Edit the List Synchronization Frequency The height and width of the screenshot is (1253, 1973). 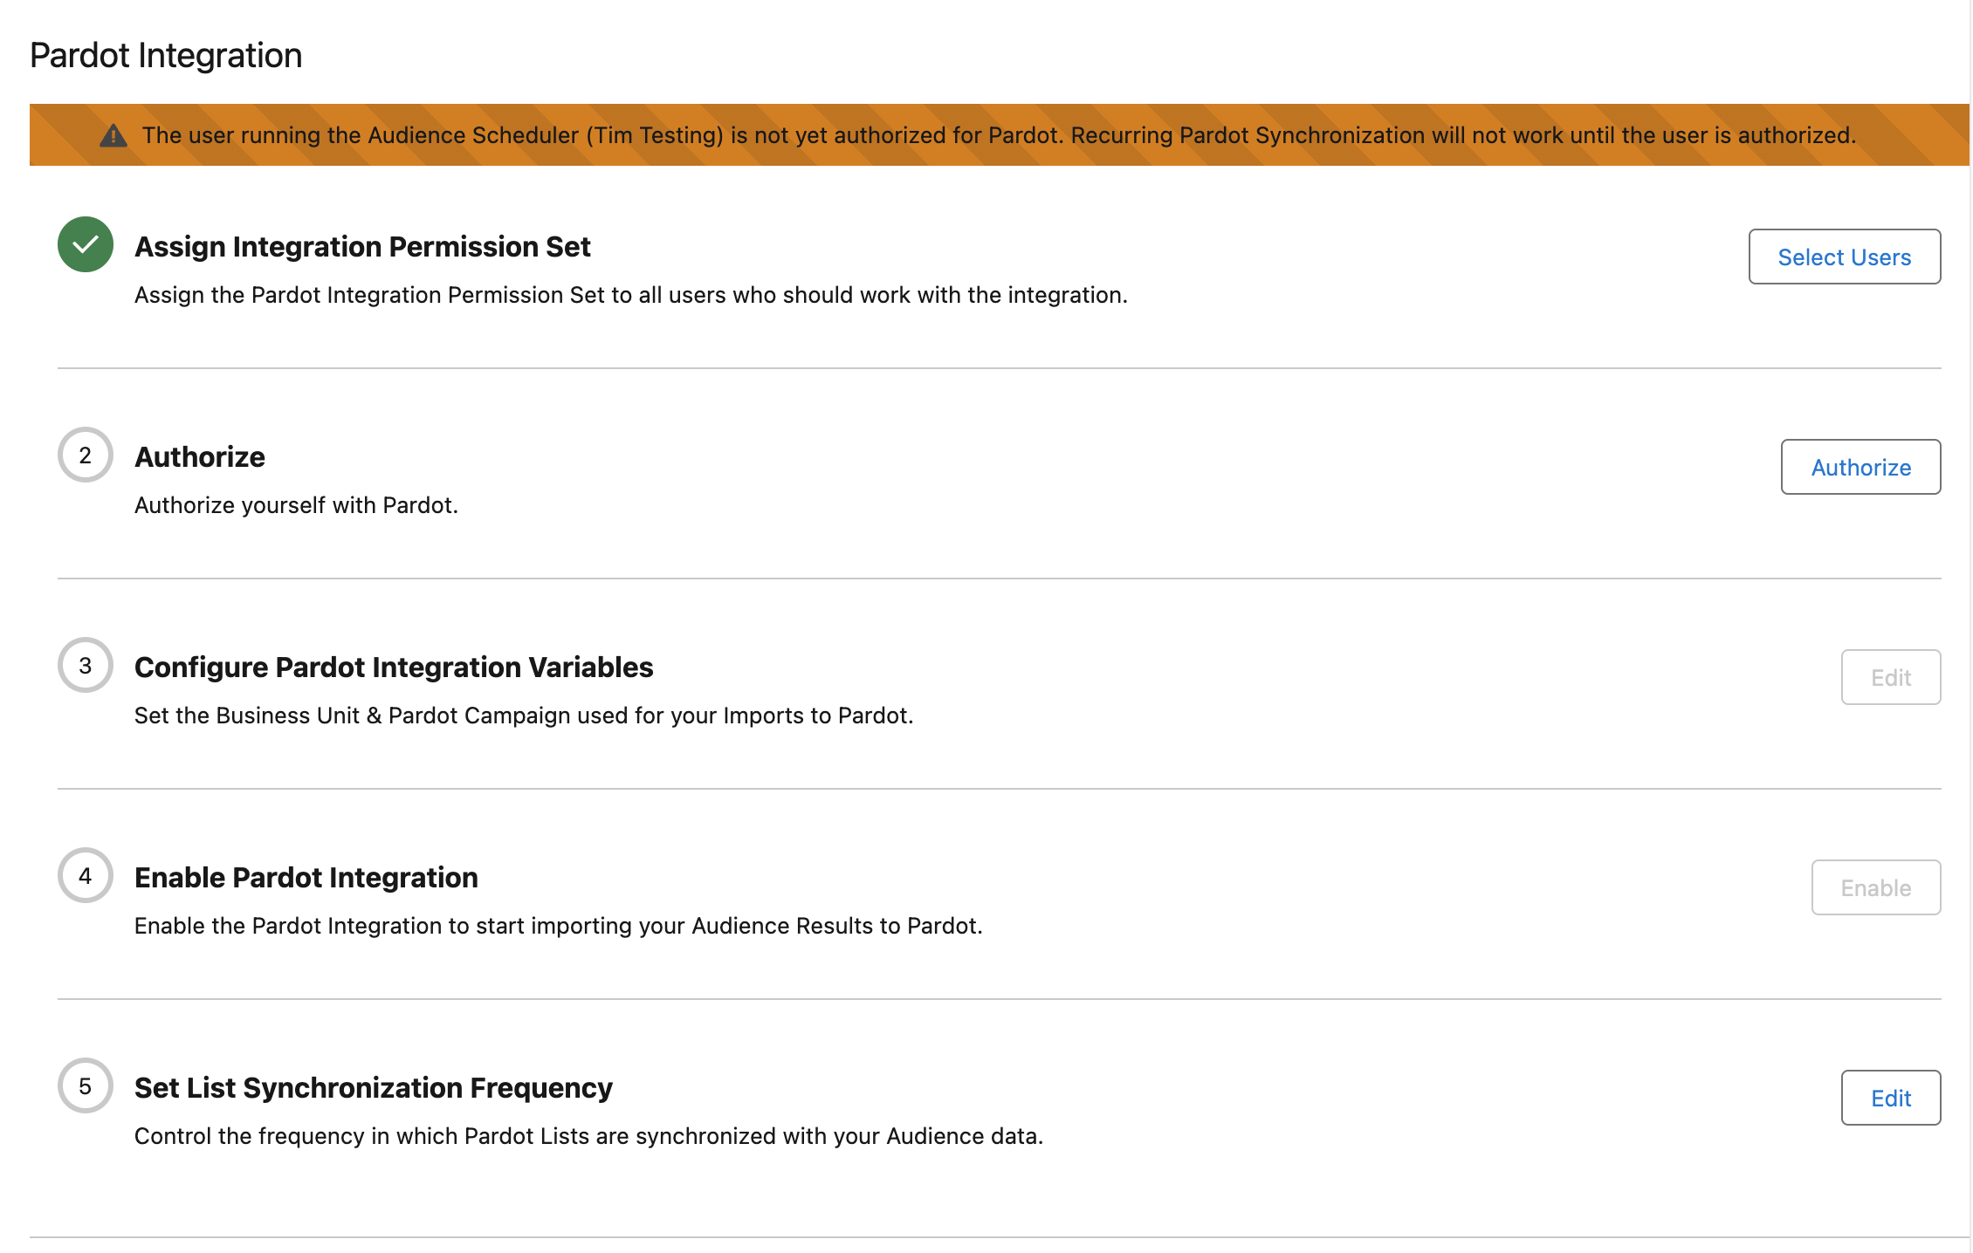(1890, 1098)
